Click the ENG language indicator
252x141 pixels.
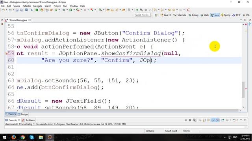click(235, 137)
